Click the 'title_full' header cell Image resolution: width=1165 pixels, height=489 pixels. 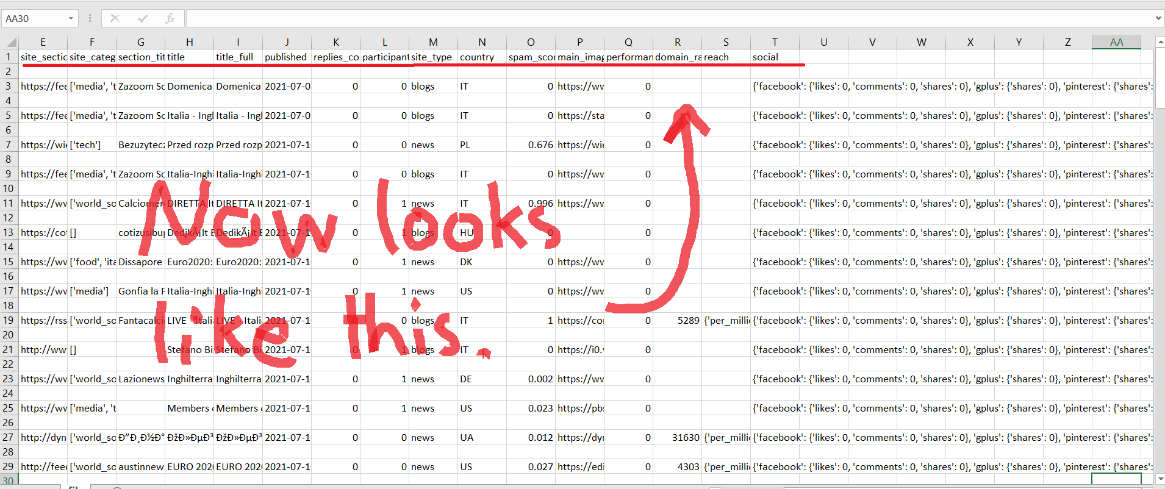(238, 57)
